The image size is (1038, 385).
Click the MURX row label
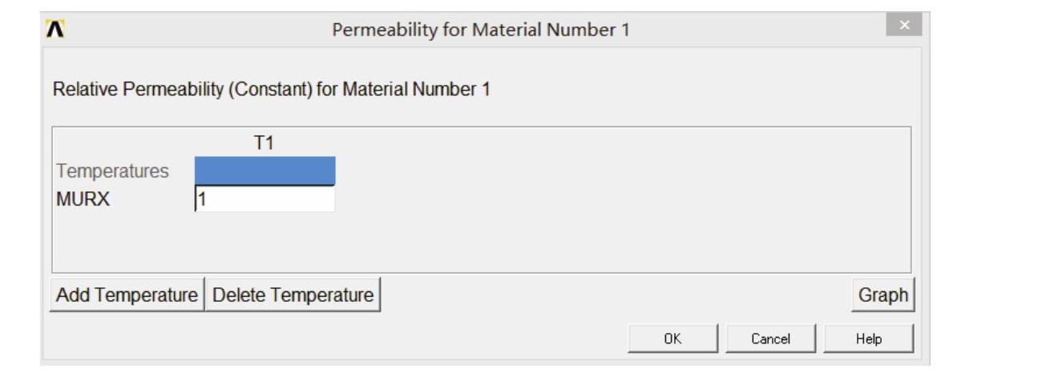click(81, 199)
